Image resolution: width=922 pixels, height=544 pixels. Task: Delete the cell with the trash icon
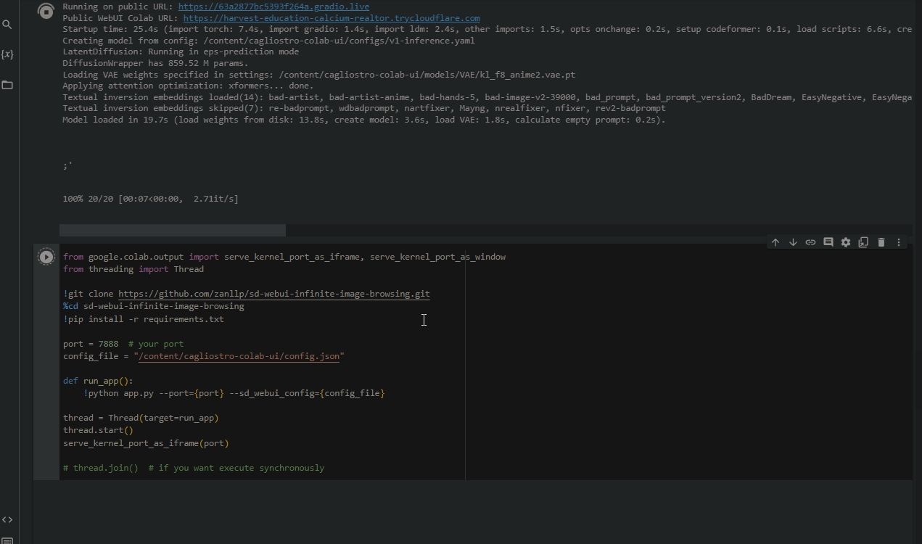[x=881, y=242]
